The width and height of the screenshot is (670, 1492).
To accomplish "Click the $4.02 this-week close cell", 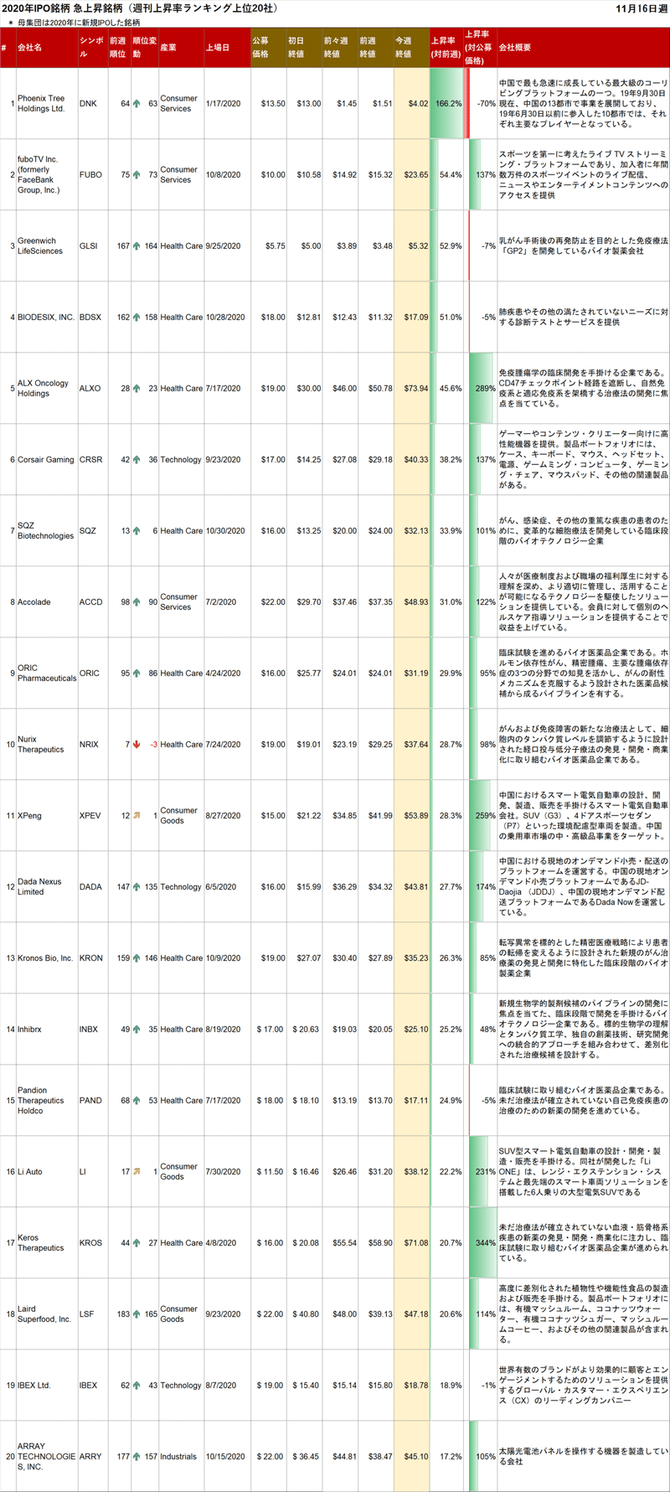I will coord(411,104).
